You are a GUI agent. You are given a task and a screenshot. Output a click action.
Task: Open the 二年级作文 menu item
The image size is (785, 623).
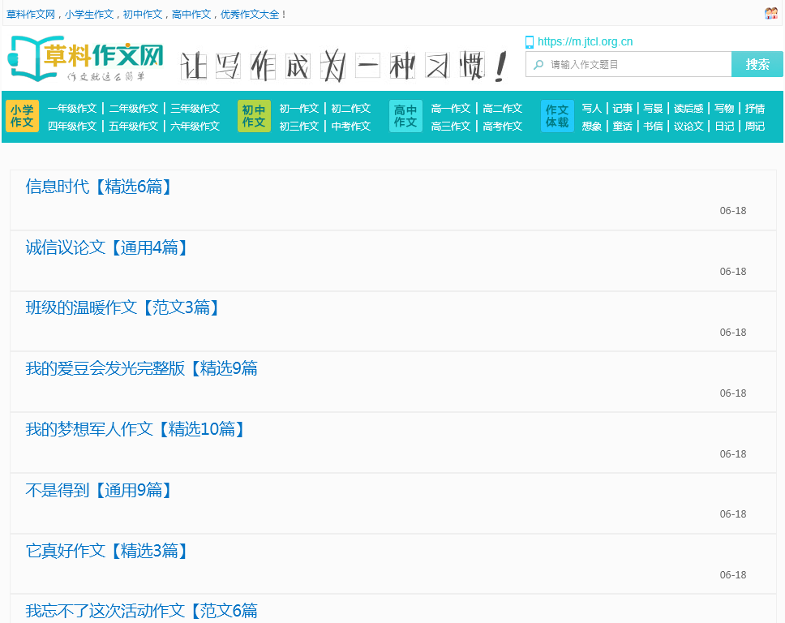pyautogui.click(x=134, y=108)
